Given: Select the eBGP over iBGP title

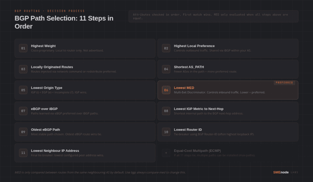Looking at the screenshot, I should [44, 109].
